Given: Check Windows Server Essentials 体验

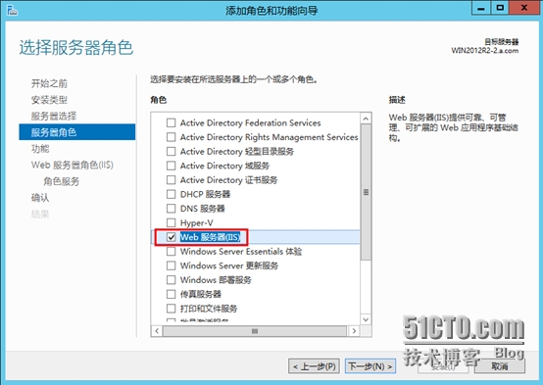Looking at the screenshot, I should (x=172, y=252).
